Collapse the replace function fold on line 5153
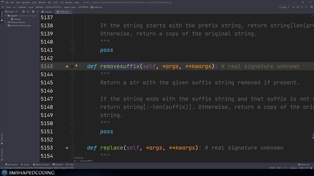The height and width of the screenshot is (176, 314). point(72,148)
